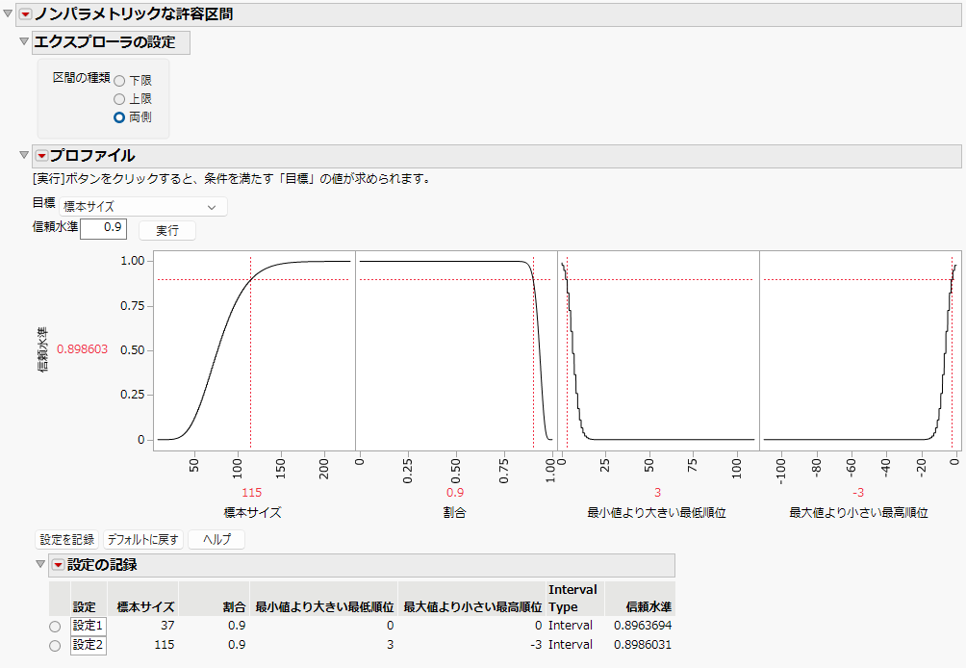Click the 設定2 name box

tap(89, 645)
